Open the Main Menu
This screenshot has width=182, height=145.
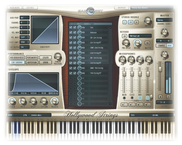[15, 8]
